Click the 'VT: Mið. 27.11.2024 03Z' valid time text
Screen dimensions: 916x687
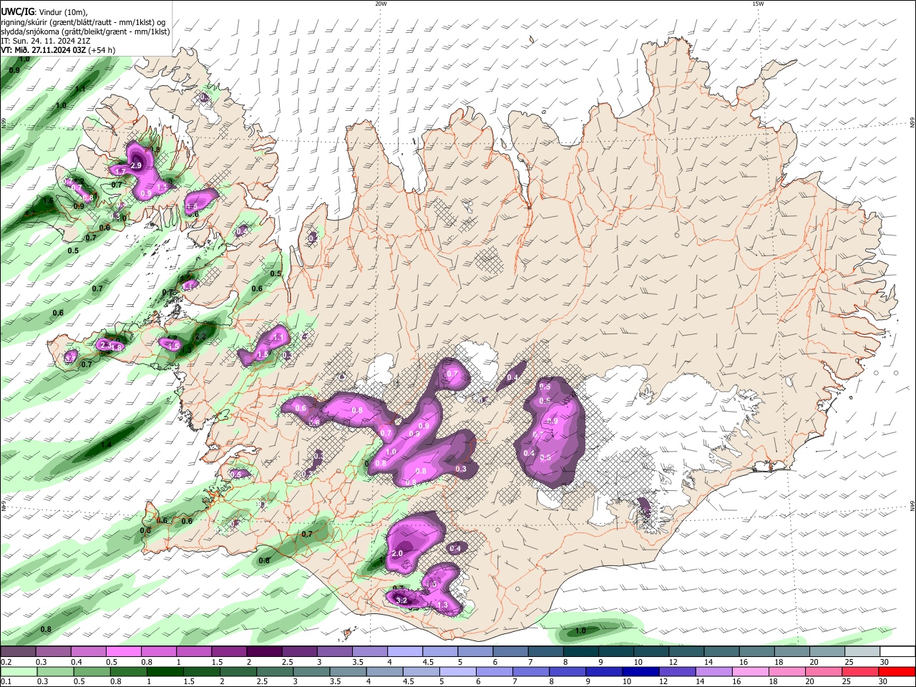[x=44, y=50]
